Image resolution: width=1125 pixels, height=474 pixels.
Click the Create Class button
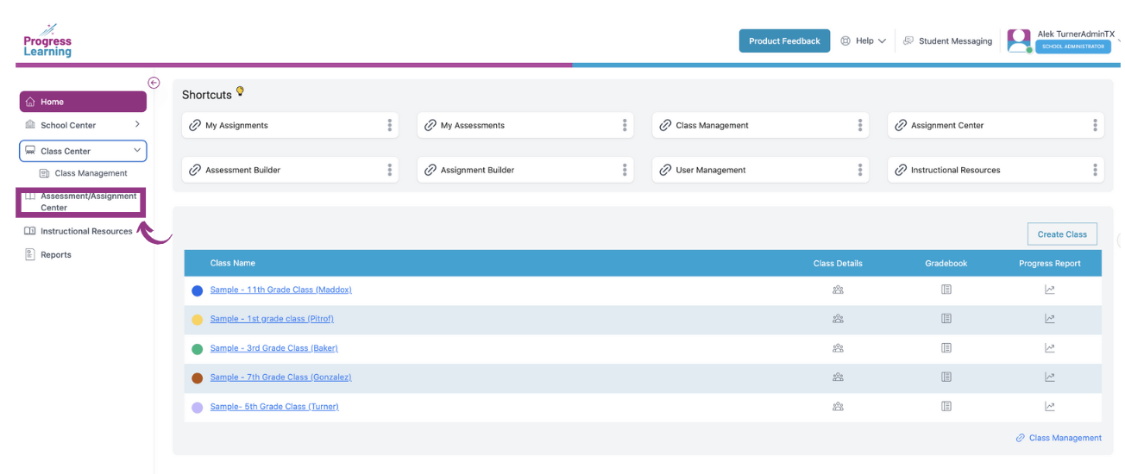1062,234
